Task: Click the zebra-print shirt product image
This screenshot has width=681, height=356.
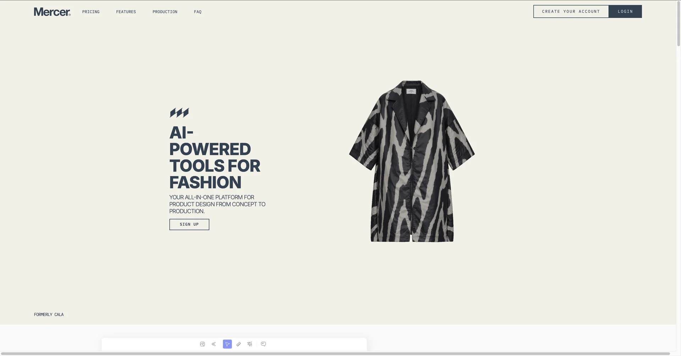Action: tap(412, 161)
